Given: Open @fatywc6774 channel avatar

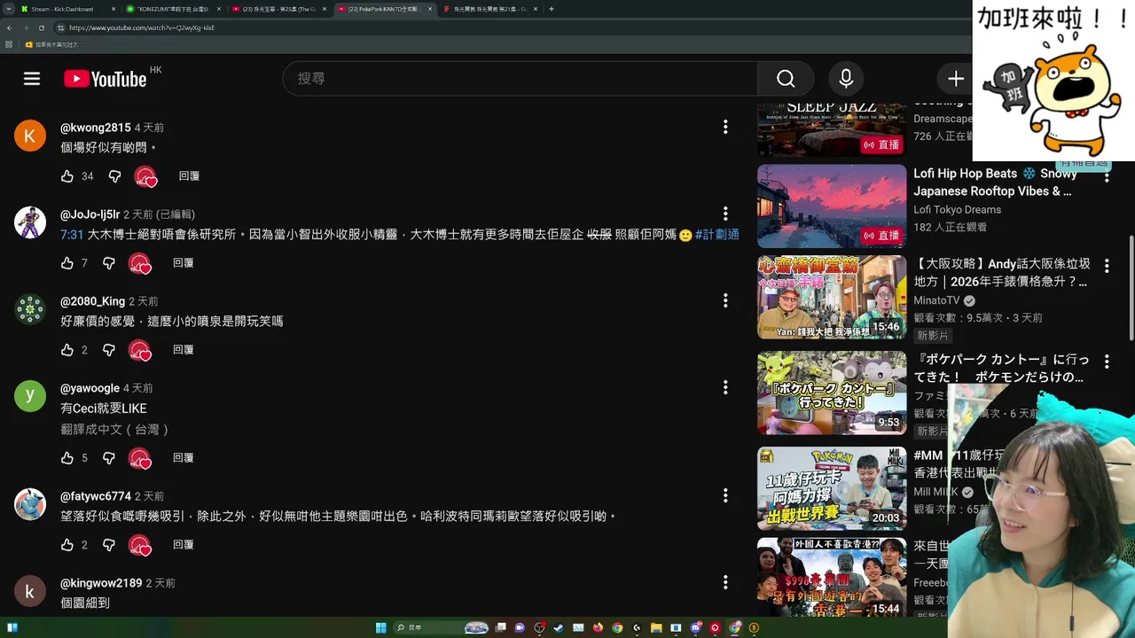Looking at the screenshot, I should (x=30, y=504).
